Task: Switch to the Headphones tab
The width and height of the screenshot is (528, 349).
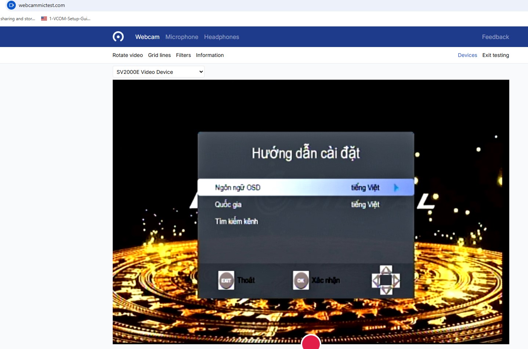Action: click(x=221, y=37)
